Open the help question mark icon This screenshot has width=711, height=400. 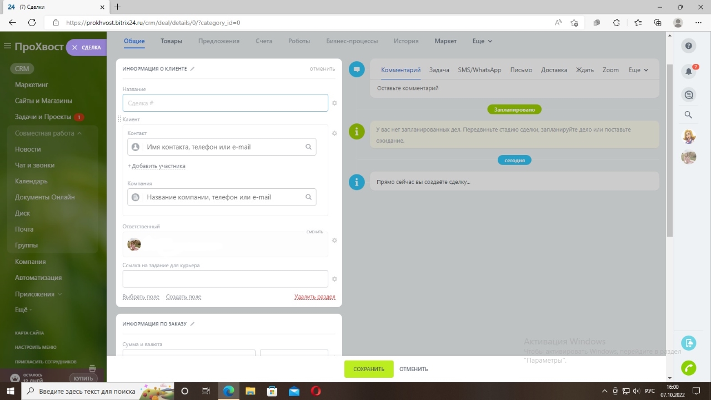click(x=689, y=46)
